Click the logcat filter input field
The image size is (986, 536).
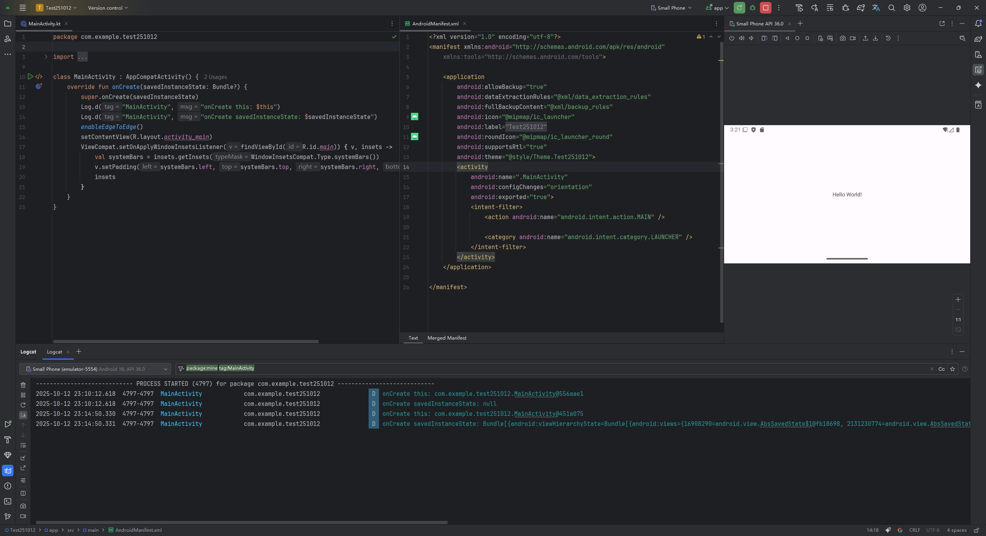(539, 369)
